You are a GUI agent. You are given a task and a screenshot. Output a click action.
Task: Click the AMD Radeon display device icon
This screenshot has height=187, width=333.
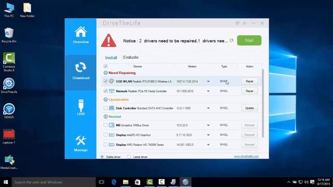point(111,144)
